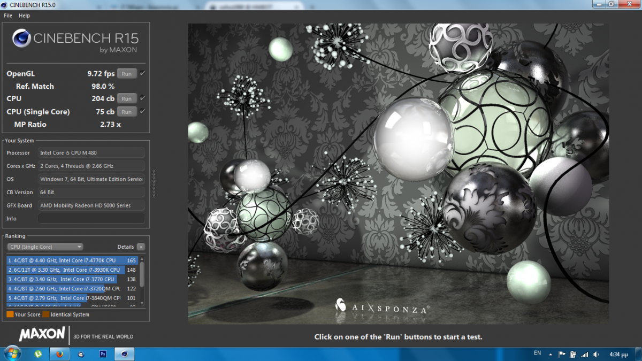Click the Info input field
This screenshot has height=361, width=642.
tap(91, 218)
